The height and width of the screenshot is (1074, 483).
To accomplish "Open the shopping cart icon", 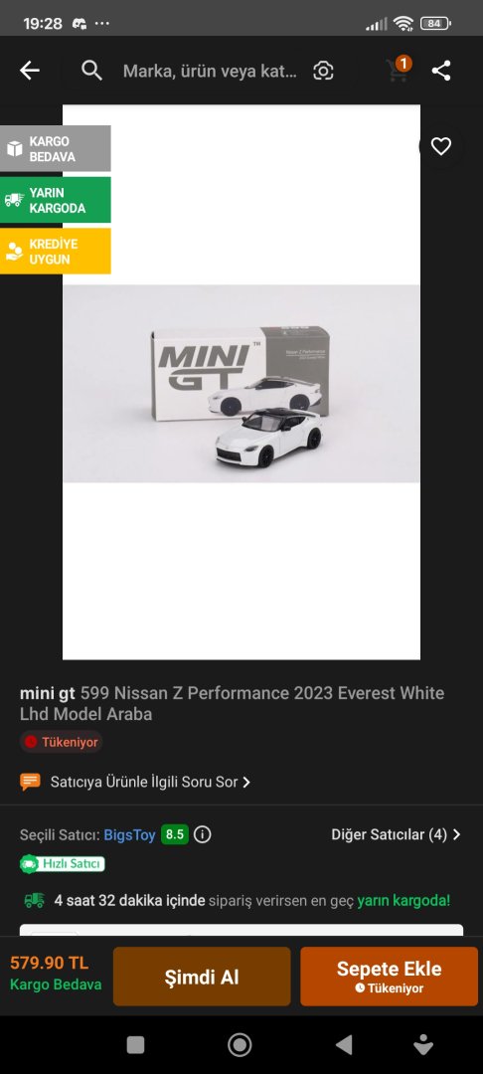I will (x=398, y=70).
